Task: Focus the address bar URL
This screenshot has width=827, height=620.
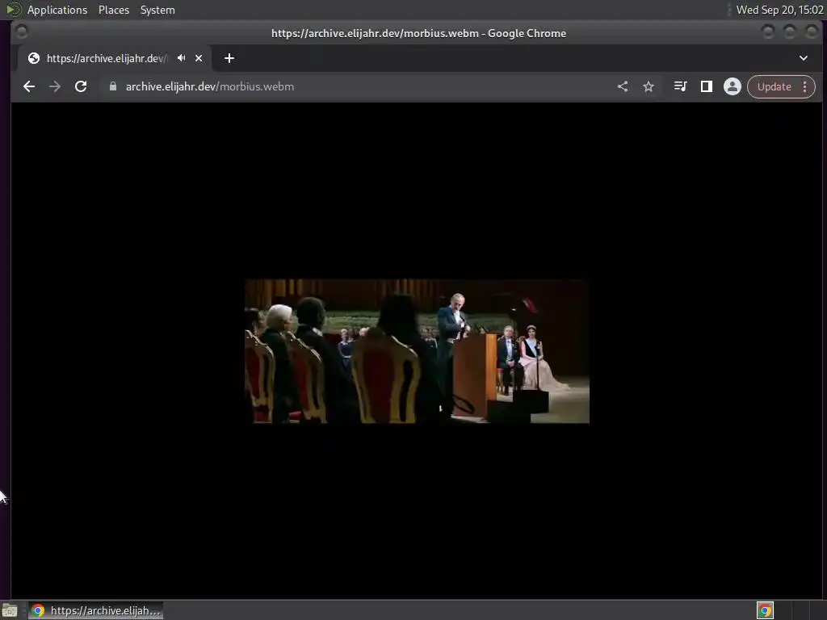Action: pos(209,86)
